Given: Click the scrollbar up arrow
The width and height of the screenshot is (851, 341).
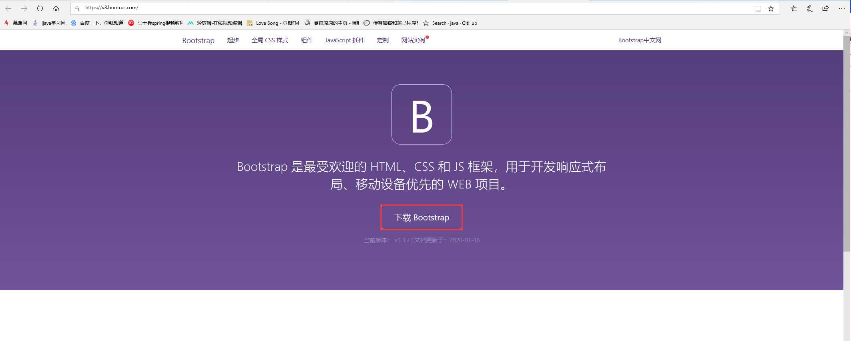Looking at the screenshot, I should pos(847,33).
